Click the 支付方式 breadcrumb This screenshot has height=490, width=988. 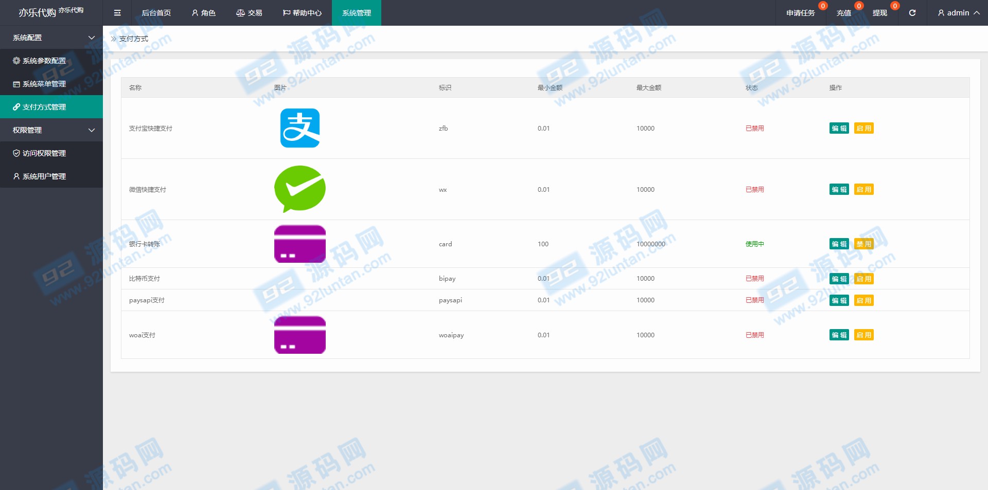(x=134, y=39)
